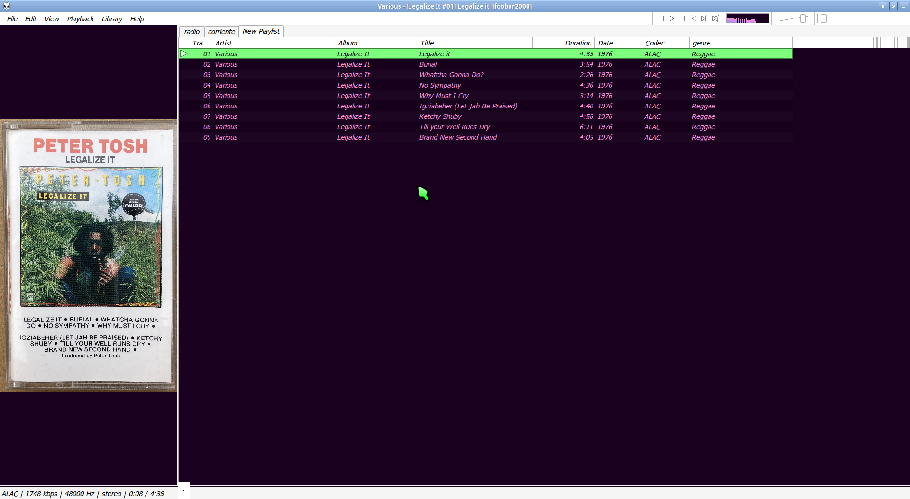The width and height of the screenshot is (910, 499).
Task: Sort by the Codec column header
Action: (x=665, y=43)
